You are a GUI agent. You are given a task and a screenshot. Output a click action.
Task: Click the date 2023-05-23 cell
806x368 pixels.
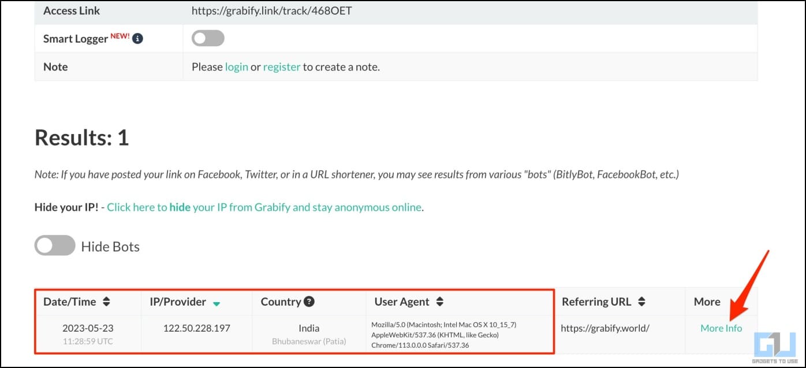tap(88, 328)
